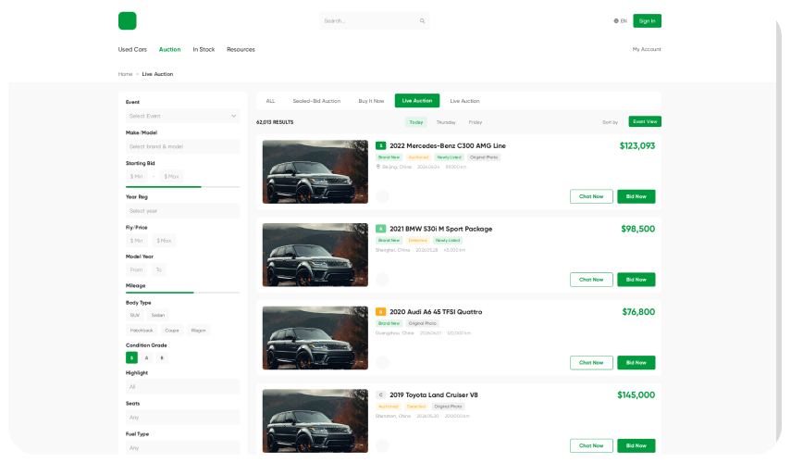Click the top Search input field

click(375, 20)
